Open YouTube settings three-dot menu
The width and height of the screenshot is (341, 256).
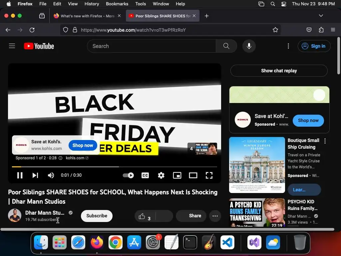[288, 46]
